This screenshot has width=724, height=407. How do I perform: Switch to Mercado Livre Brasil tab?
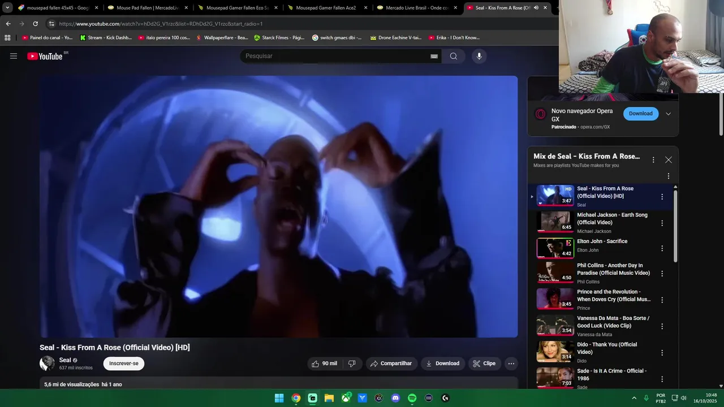tap(417, 8)
